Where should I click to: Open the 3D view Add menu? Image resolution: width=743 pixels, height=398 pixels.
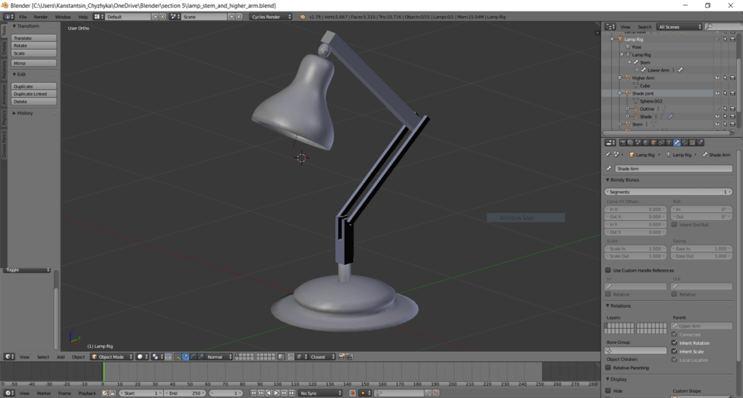(x=61, y=356)
